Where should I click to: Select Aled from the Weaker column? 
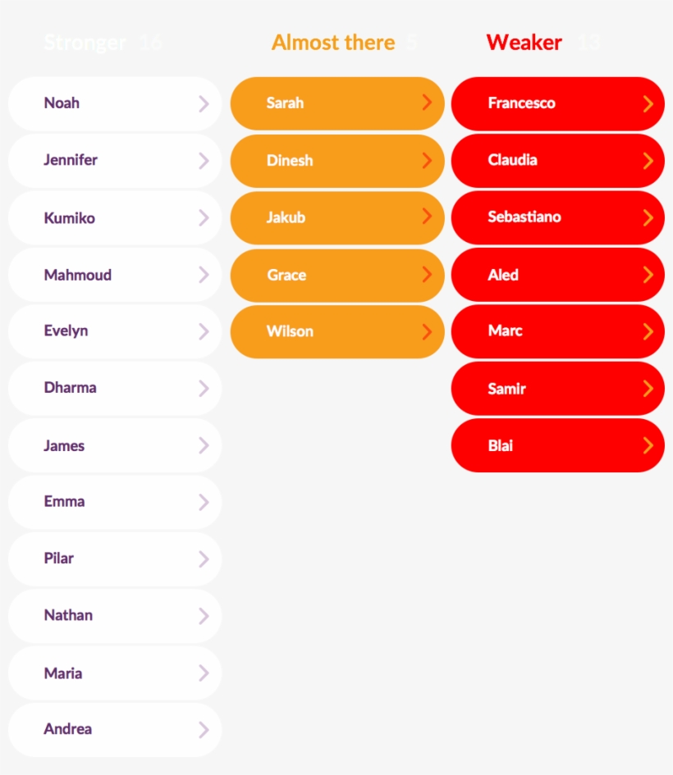click(x=557, y=275)
